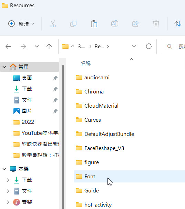
Task: Sort by the 名稱 column header
Action: tap(86, 63)
